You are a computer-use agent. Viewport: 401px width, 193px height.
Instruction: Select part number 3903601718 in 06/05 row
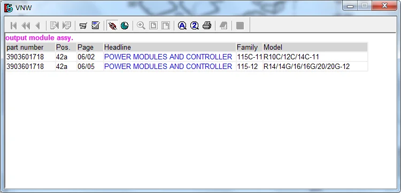click(25, 66)
